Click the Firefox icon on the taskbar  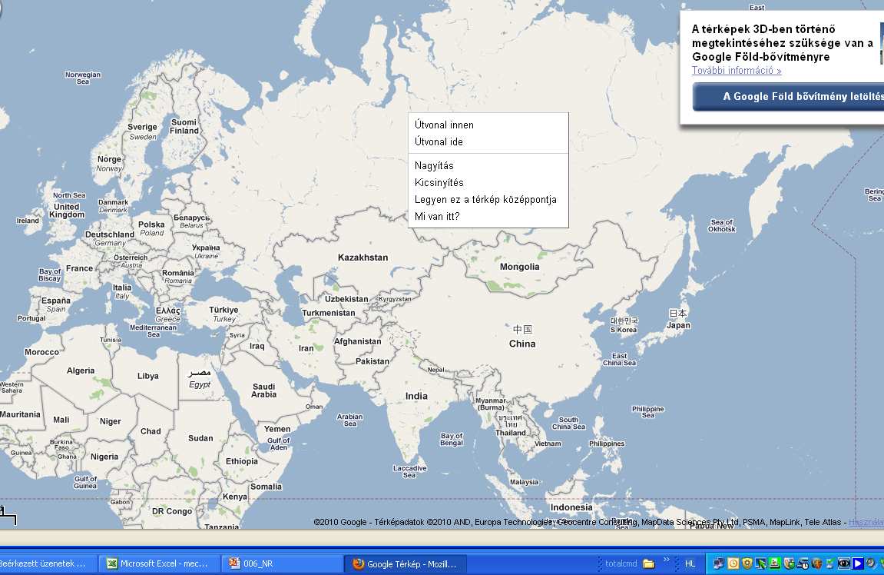358,563
